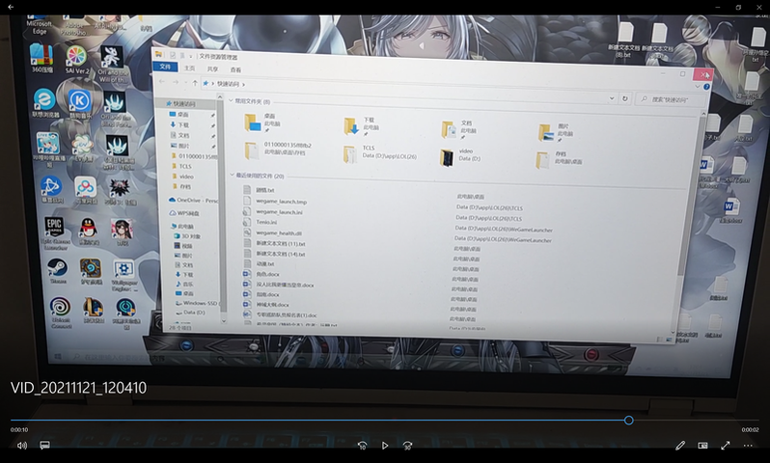
Task: Expand the OneDrive tree node
Action: tap(162, 200)
